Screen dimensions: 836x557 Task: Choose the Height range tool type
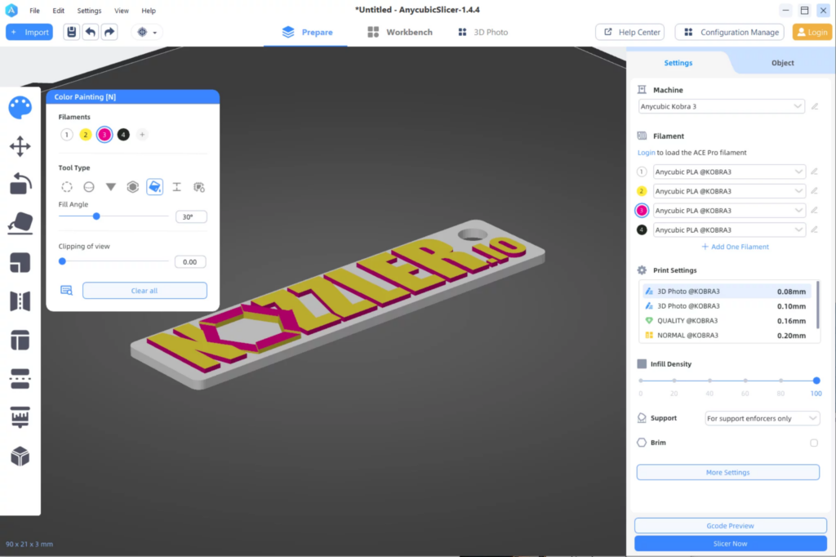[176, 187]
